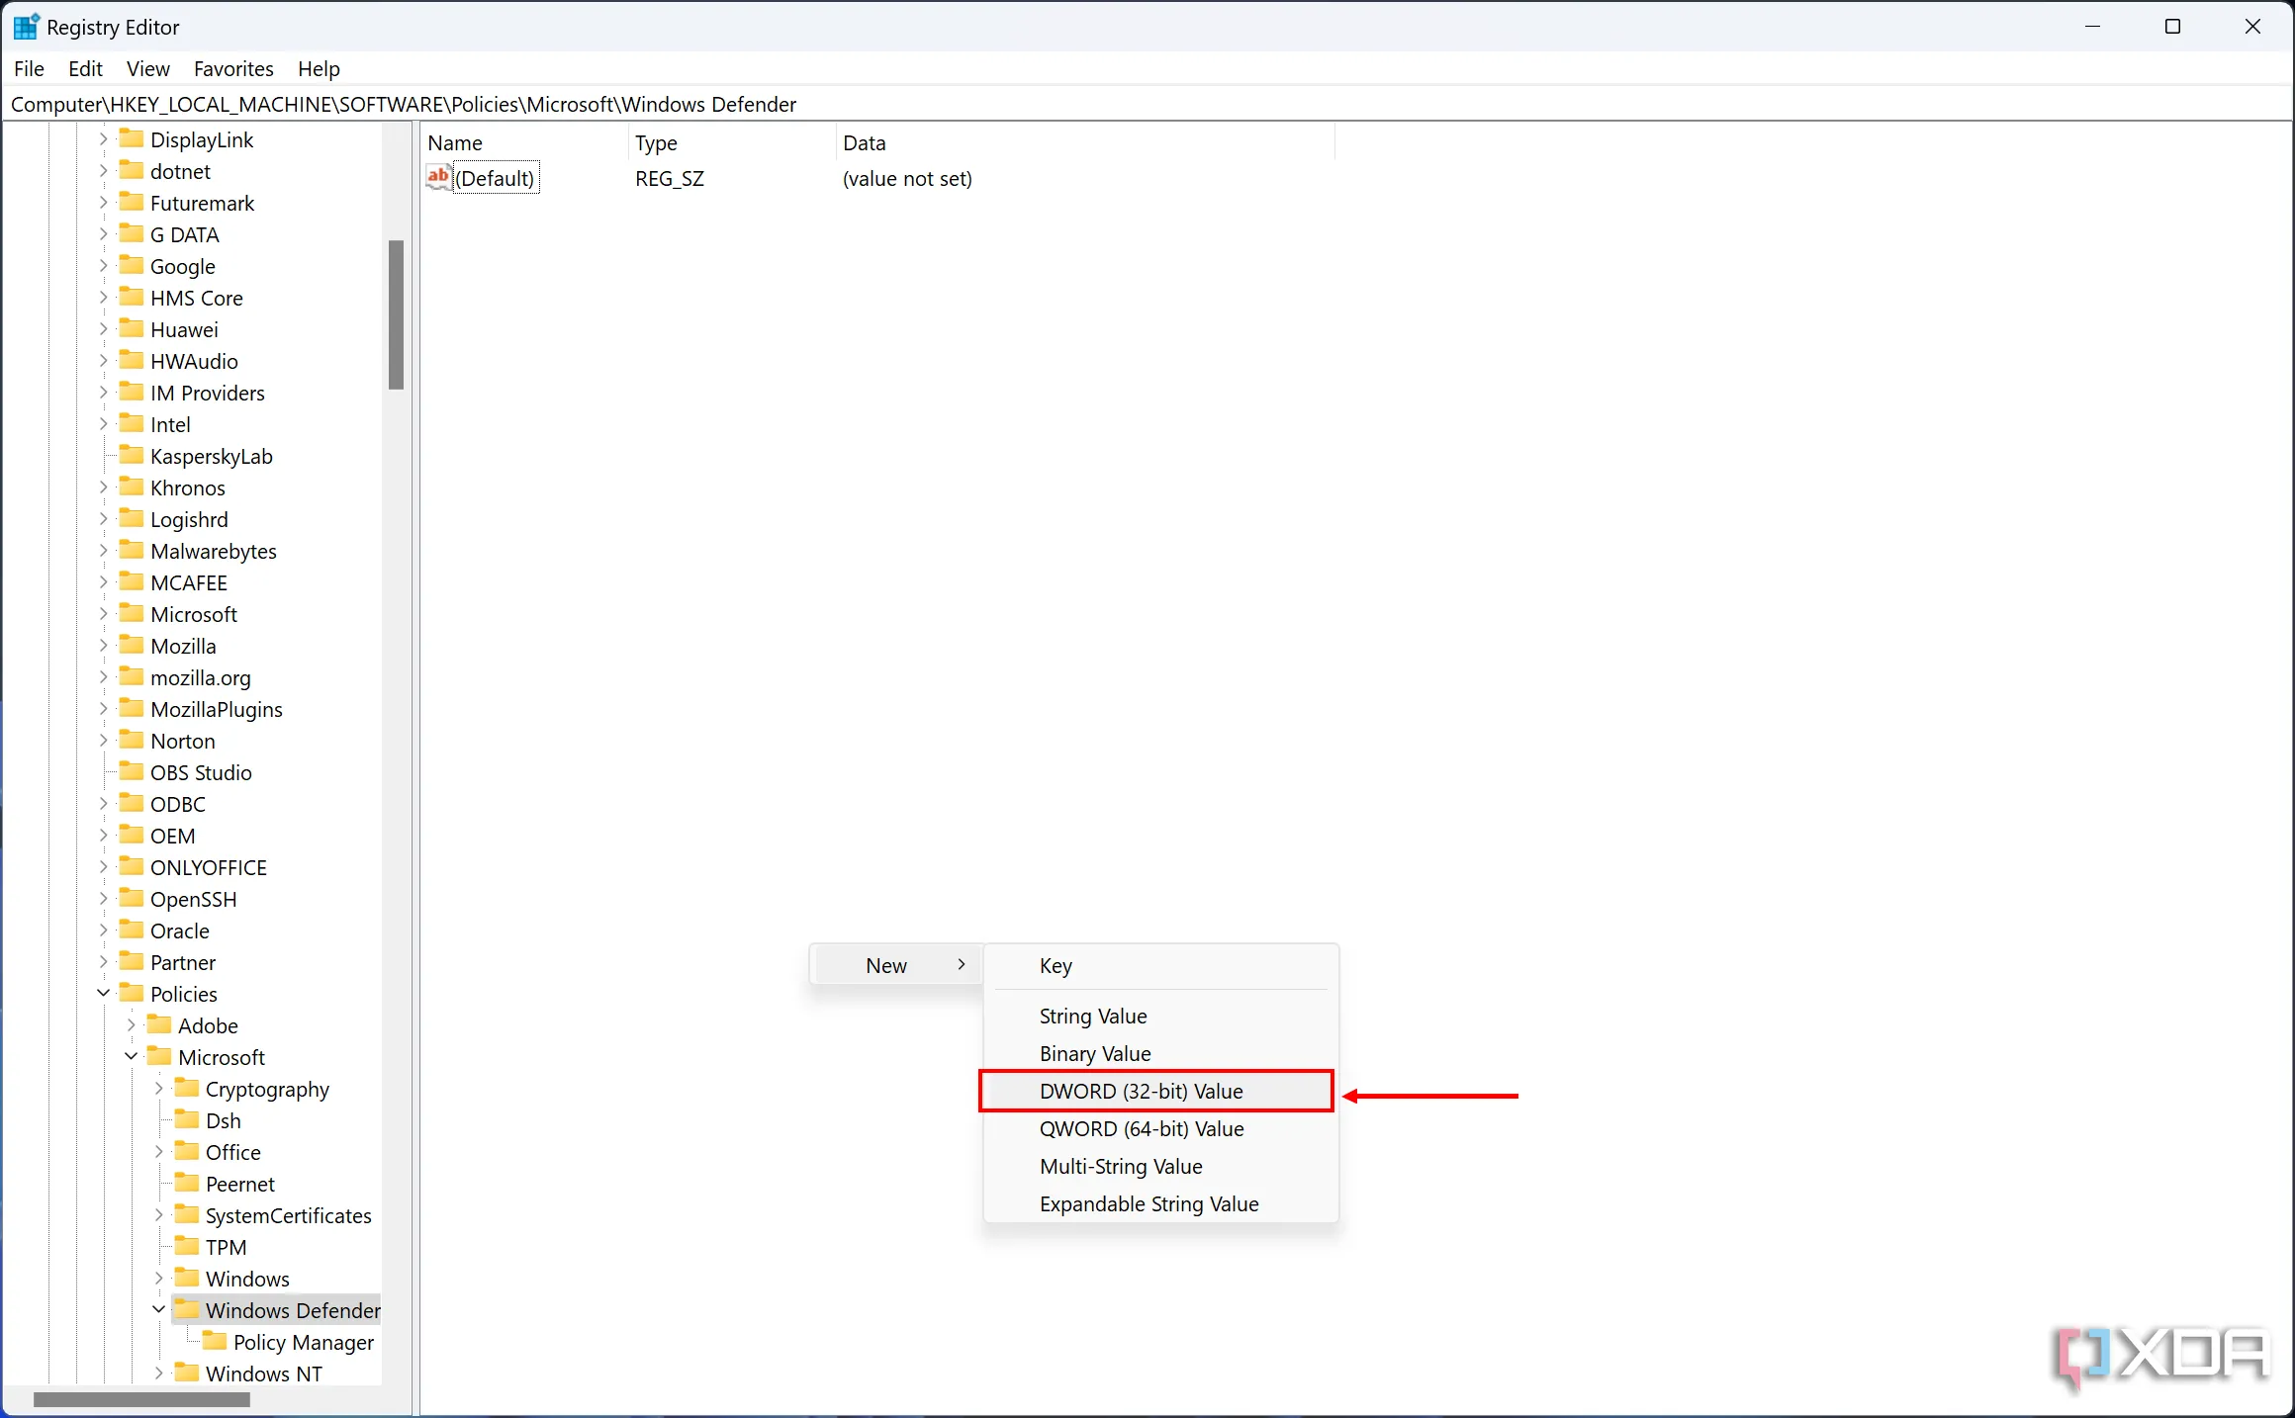This screenshot has height=1418, width=2295.
Task: Expand the ODBC tree node
Action: pos(104,804)
